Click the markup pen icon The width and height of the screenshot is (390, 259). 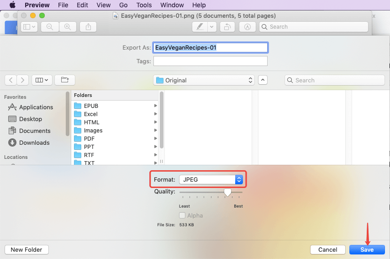click(200, 27)
